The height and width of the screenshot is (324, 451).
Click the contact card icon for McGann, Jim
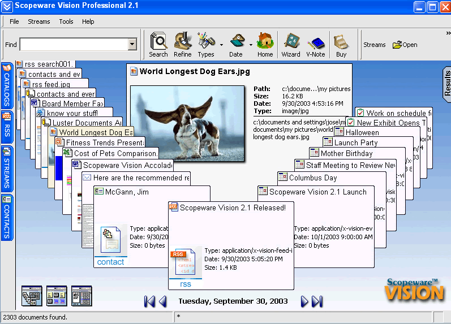(110, 240)
